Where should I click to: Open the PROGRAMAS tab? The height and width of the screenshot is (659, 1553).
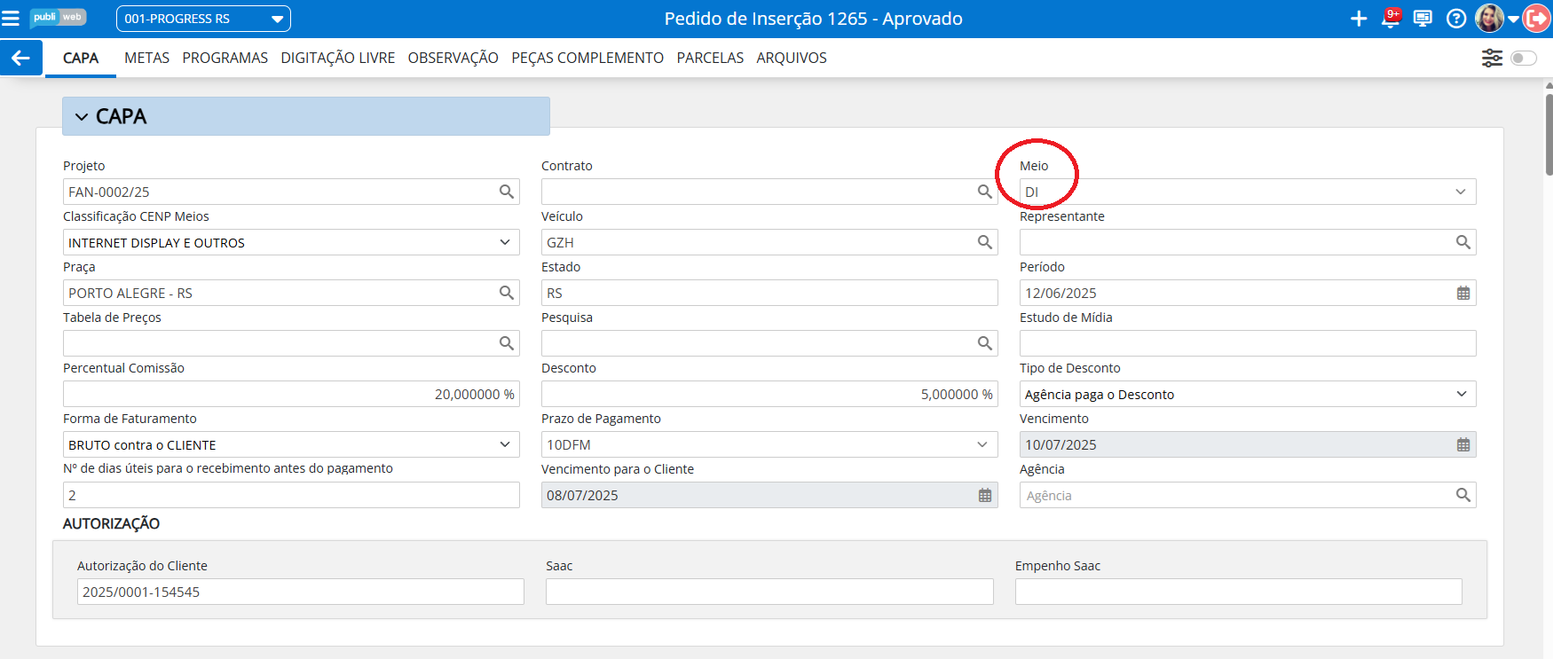pyautogui.click(x=225, y=59)
